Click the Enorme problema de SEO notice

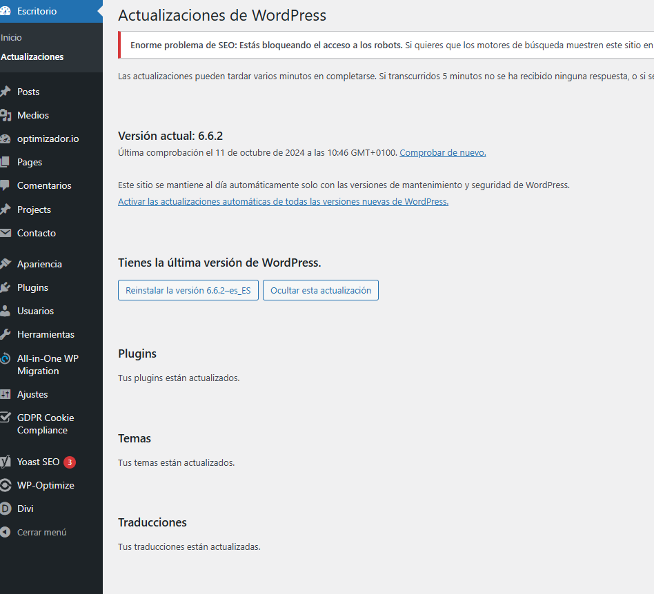(386, 45)
